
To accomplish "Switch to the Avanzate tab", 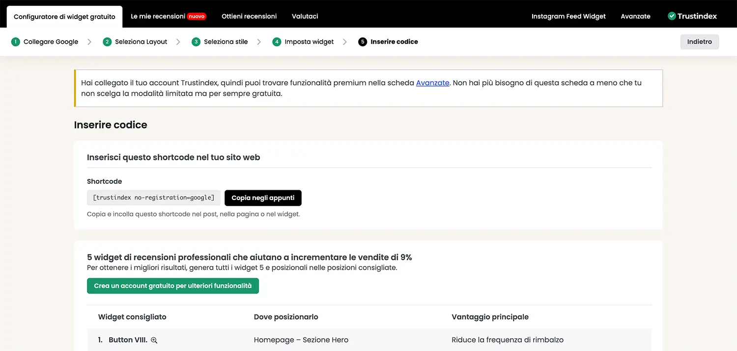I will [635, 16].
